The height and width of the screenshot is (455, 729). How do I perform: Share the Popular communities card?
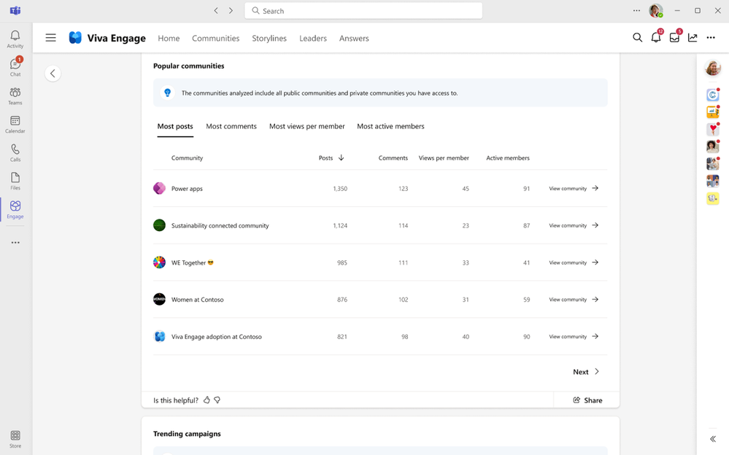[587, 400]
